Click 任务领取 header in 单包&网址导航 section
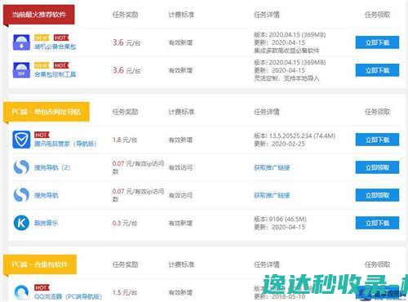 [x=377, y=112]
